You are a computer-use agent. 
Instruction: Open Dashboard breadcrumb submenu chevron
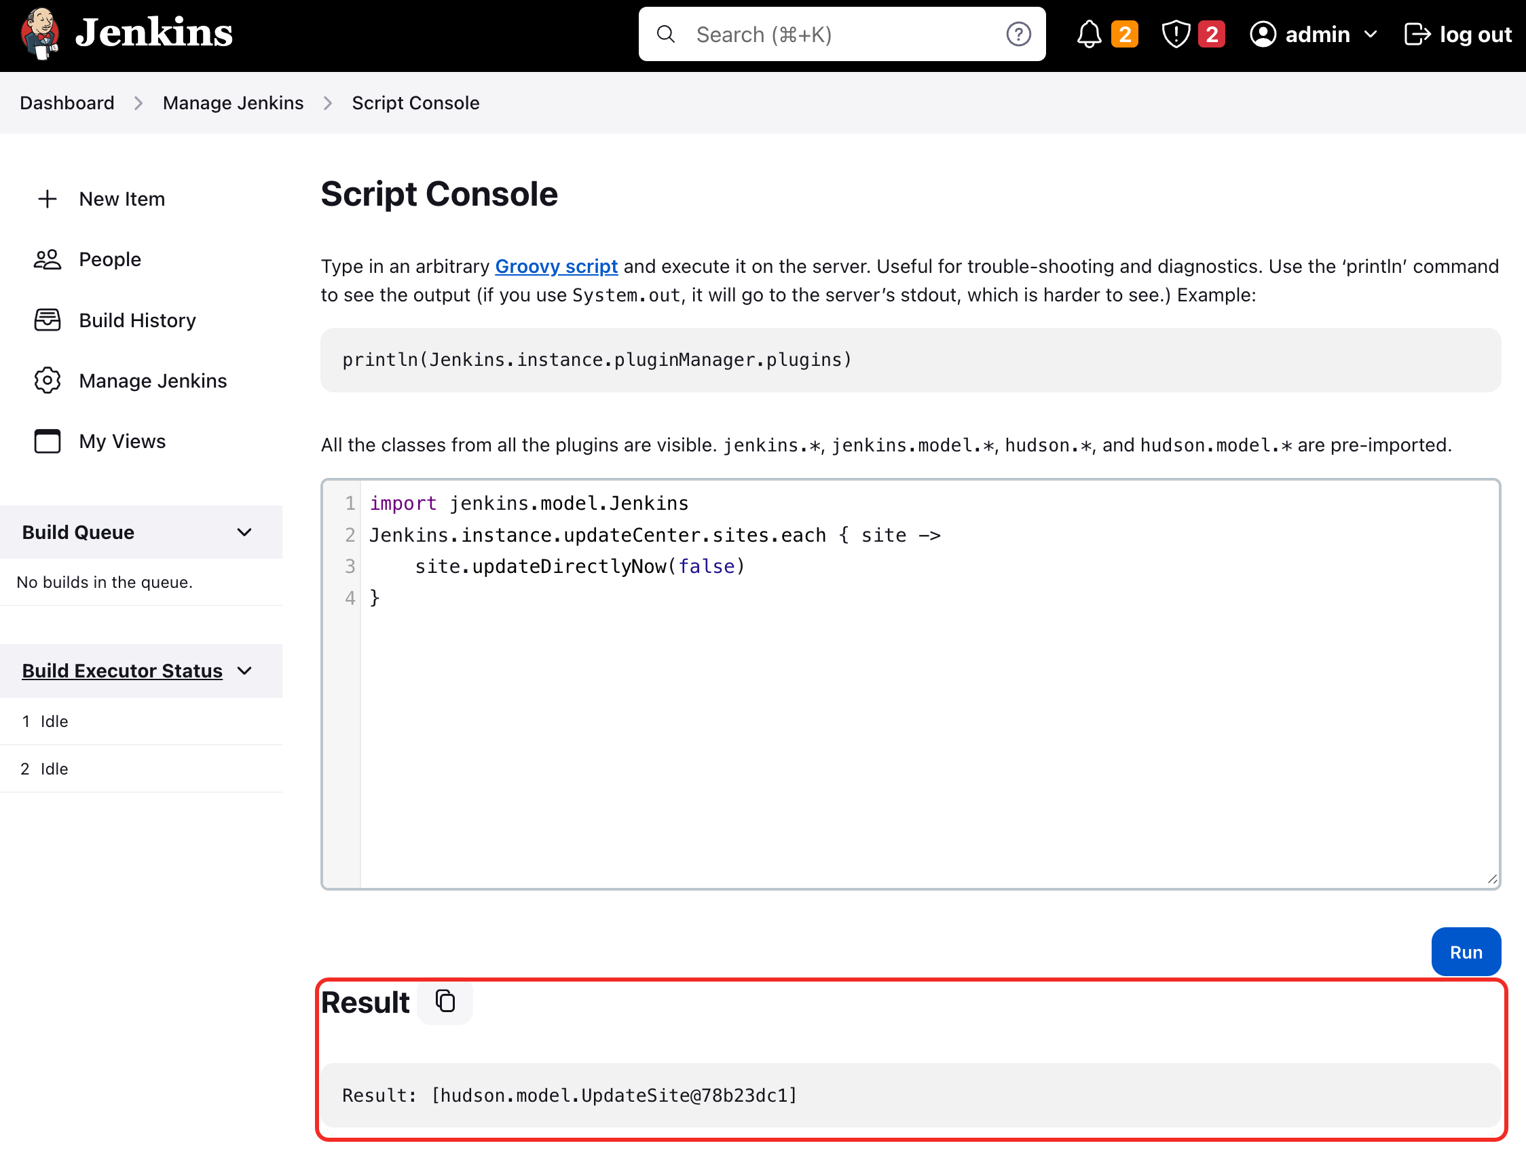coord(138,103)
